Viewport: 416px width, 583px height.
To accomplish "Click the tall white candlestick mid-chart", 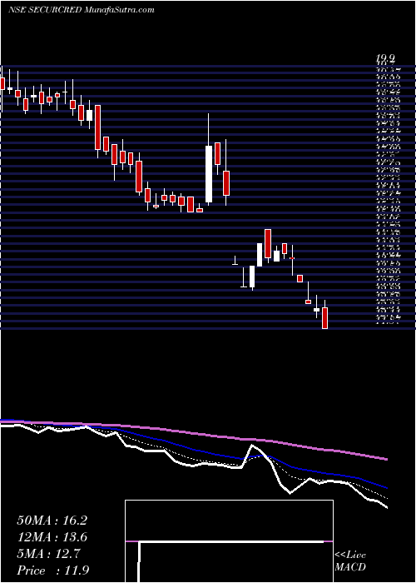I will (209, 174).
